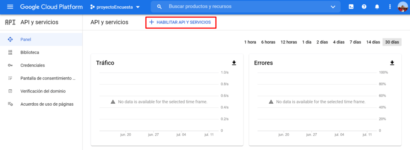Expand the search bar dropdown arrow
The image size is (410, 150).
[333, 7]
